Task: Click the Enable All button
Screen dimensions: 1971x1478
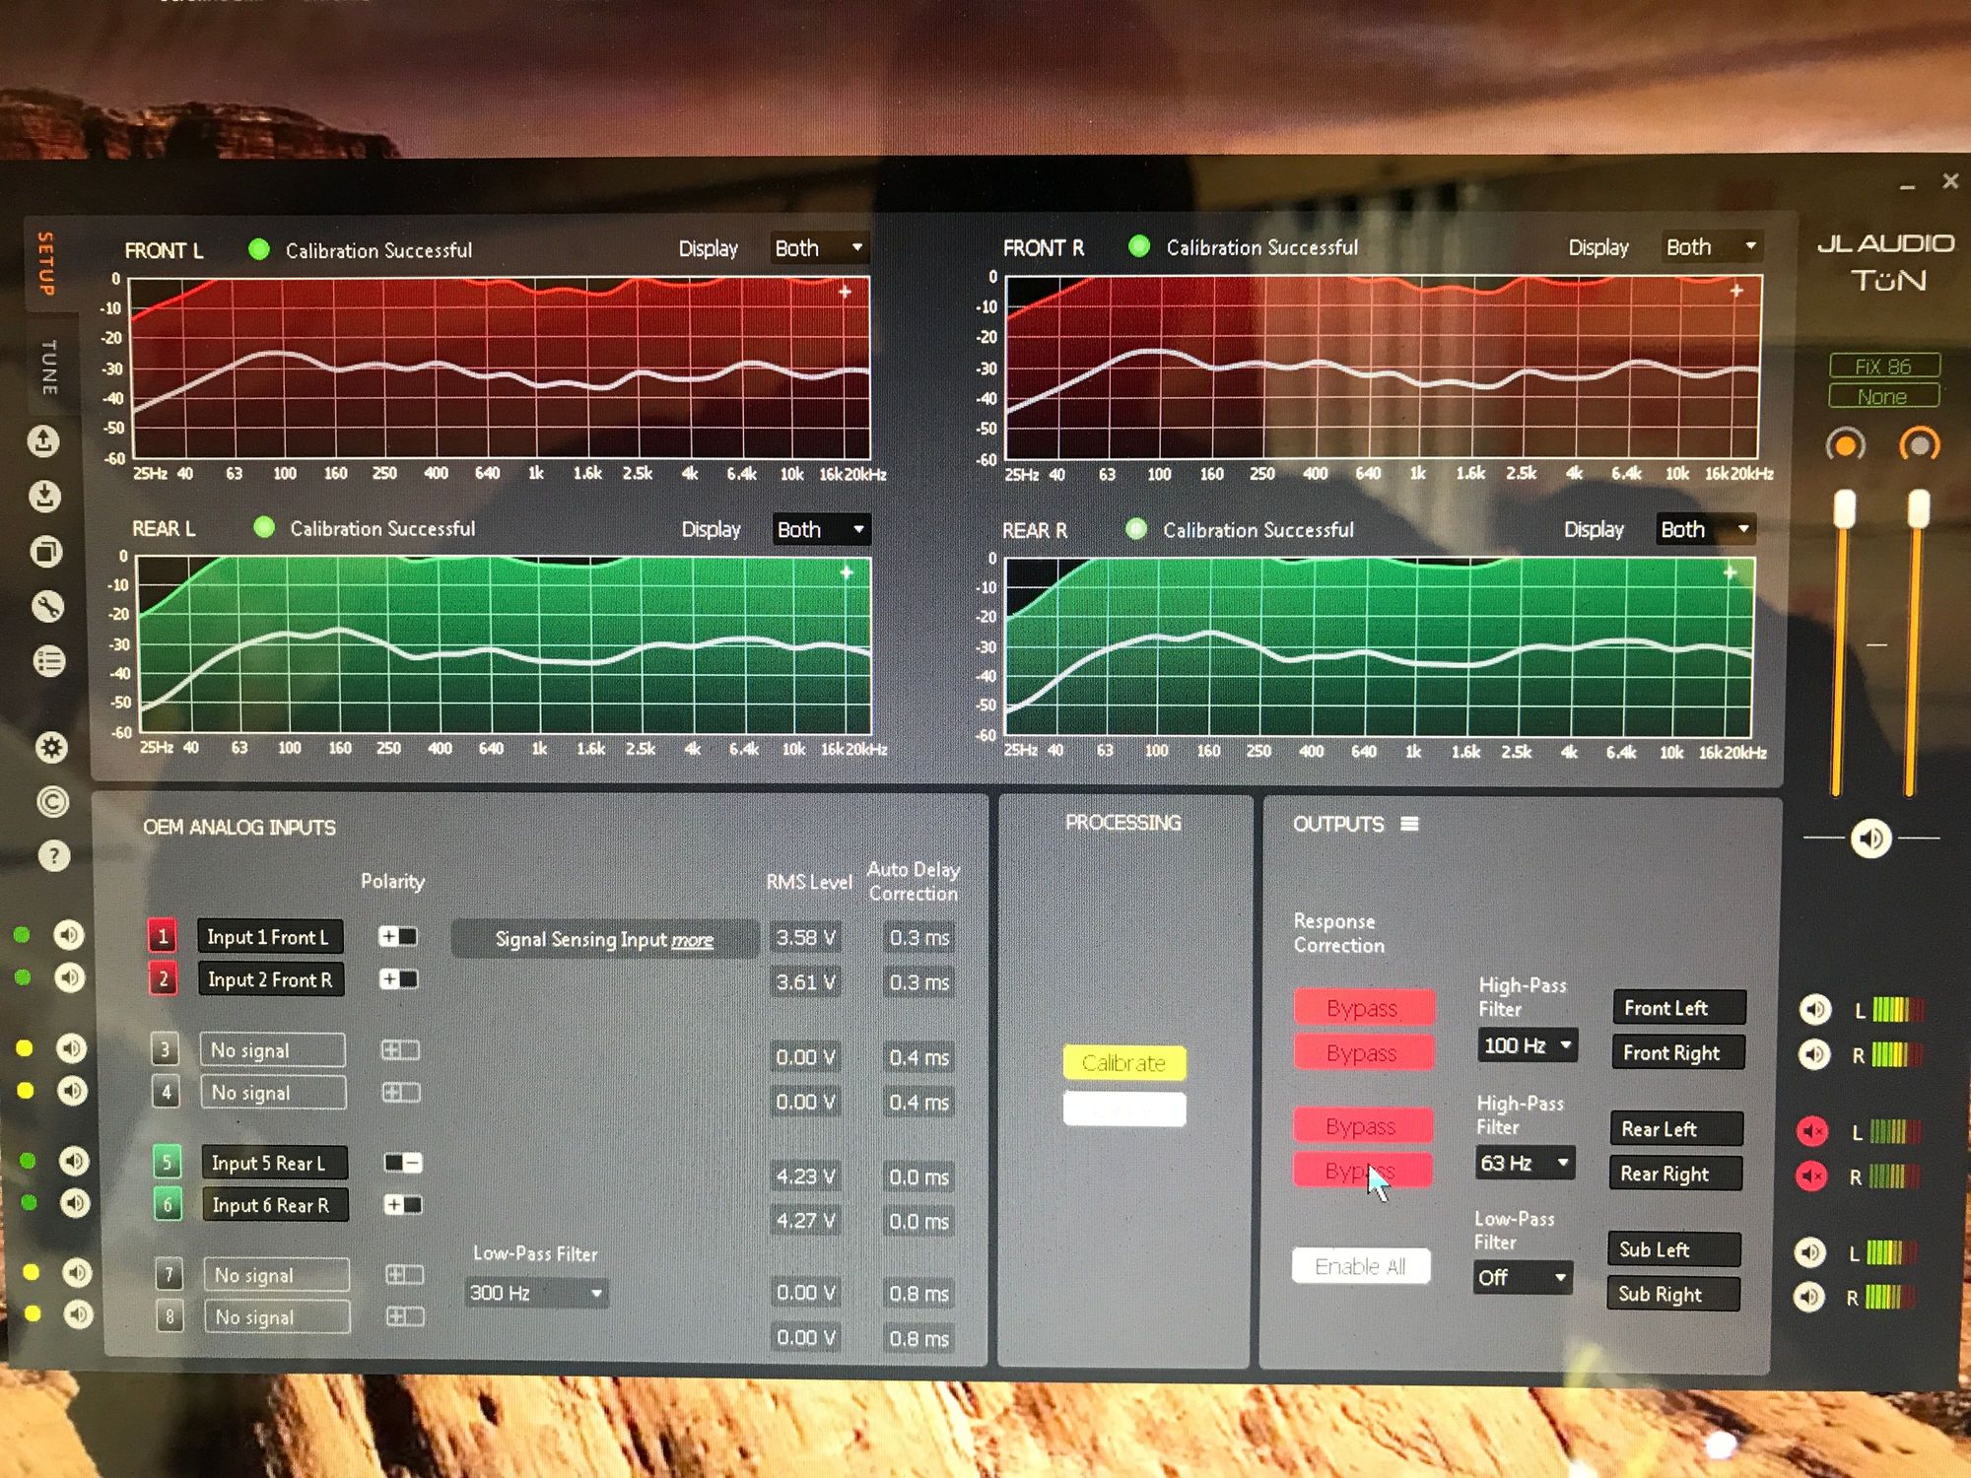Action: 1360,1266
